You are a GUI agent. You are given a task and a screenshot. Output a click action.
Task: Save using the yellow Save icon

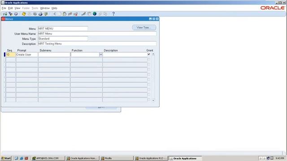click(24, 14)
